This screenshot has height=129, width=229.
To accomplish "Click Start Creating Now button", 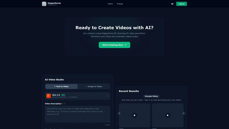I will tap(114, 45).
